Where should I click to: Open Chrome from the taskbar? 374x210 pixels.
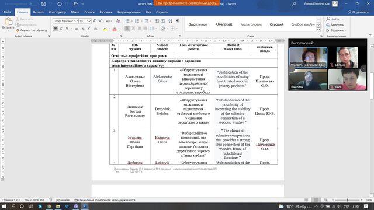click(49, 206)
